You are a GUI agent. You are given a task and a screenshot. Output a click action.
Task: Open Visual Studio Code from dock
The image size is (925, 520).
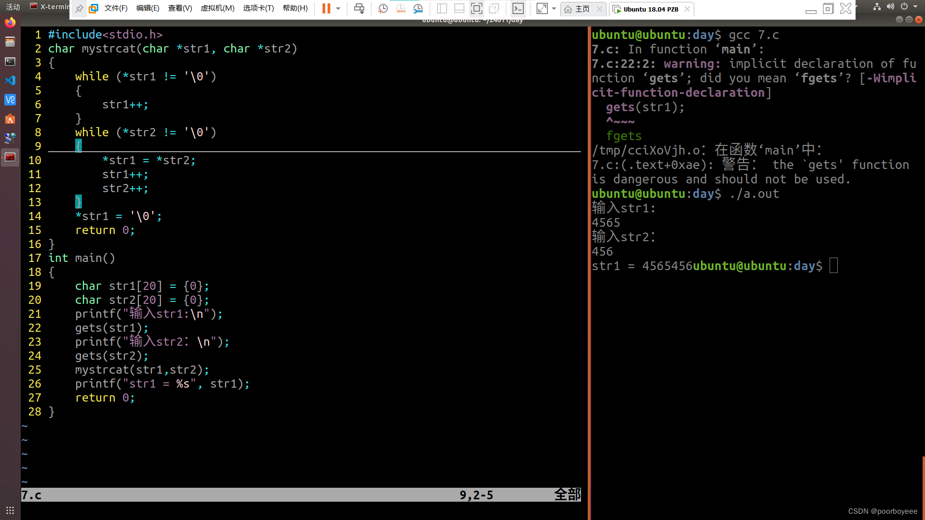point(10,80)
